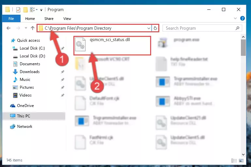Minimize the Program window

[209, 9]
